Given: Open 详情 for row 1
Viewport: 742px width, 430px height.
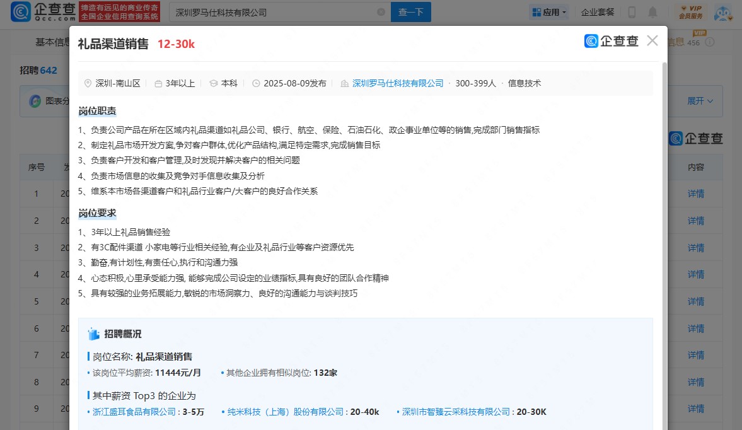Looking at the screenshot, I should 695,194.
